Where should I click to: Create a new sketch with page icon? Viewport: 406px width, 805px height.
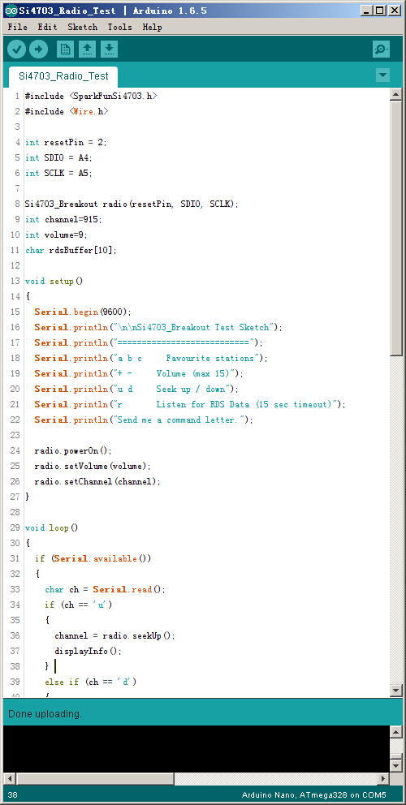pyautogui.click(x=65, y=50)
